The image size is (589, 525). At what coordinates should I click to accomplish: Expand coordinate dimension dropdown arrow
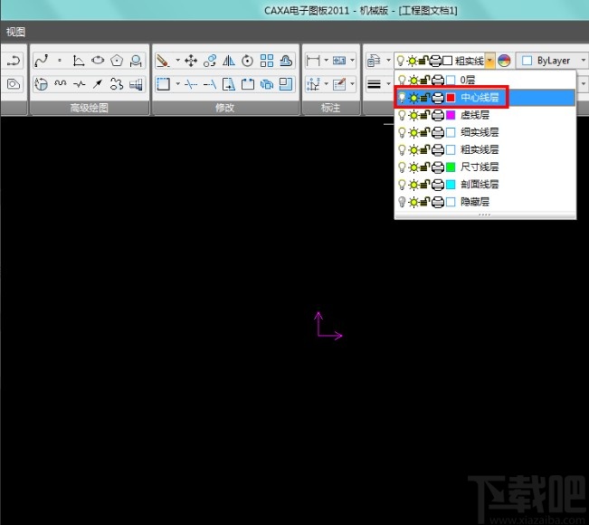pyautogui.click(x=326, y=83)
